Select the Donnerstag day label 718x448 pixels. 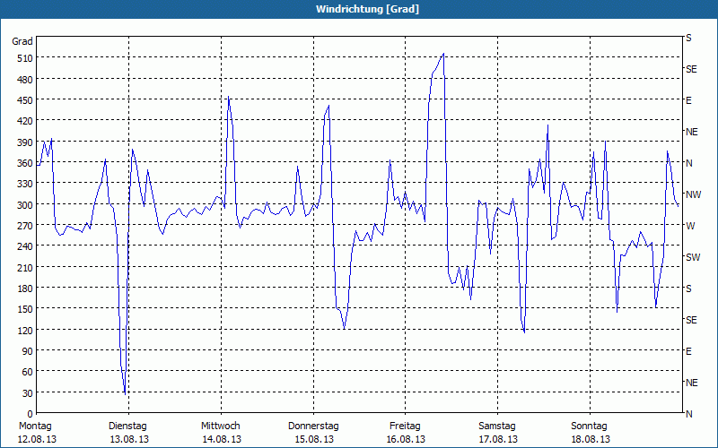313,426
